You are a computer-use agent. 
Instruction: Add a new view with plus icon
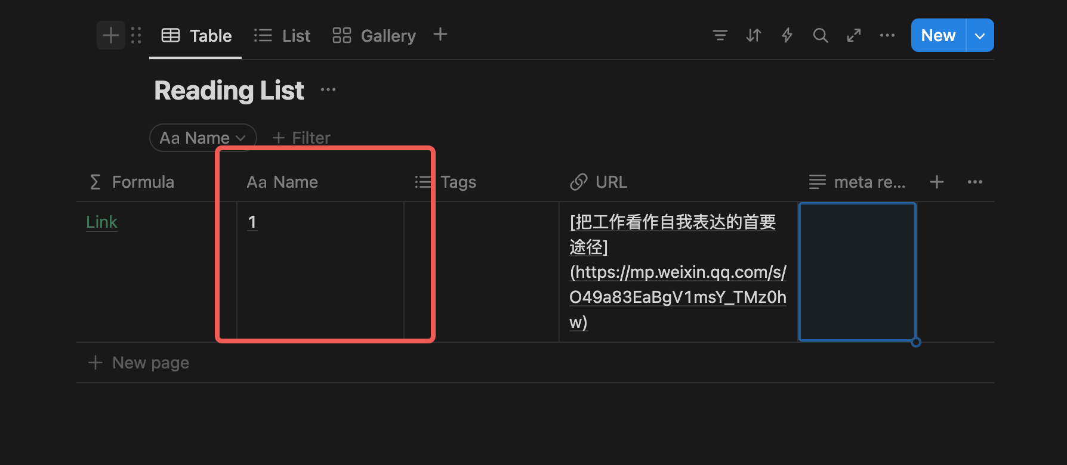pos(440,35)
